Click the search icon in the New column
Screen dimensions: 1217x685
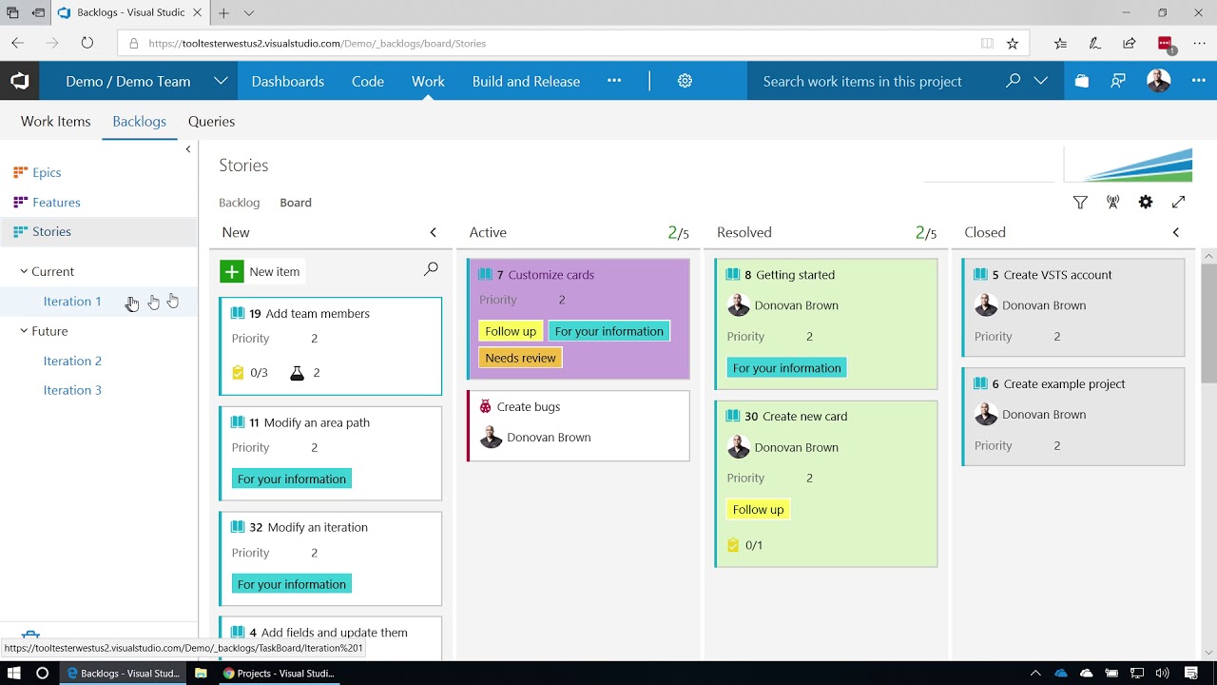pyautogui.click(x=431, y=270)
